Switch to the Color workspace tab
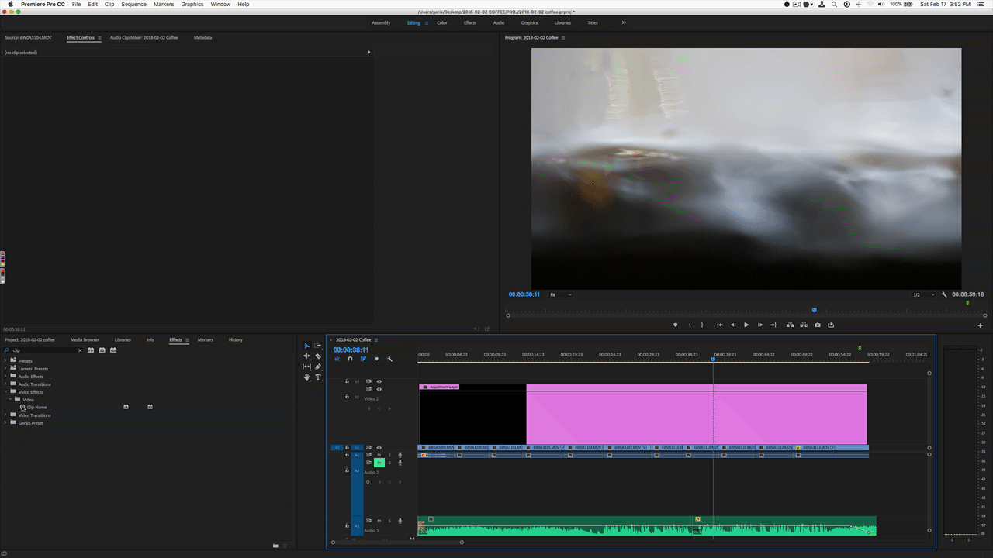Image resolution: width=993 pixels, height=558 pixels. point(442,22)
